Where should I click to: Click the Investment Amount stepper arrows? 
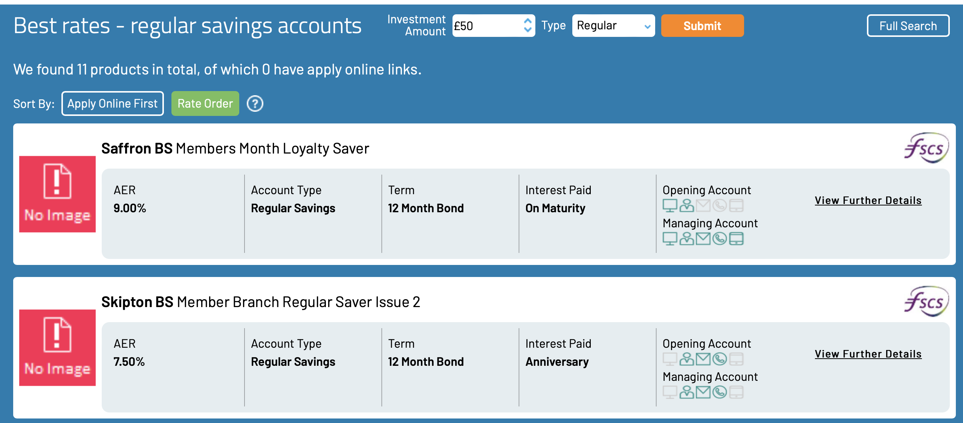(527, 26)
